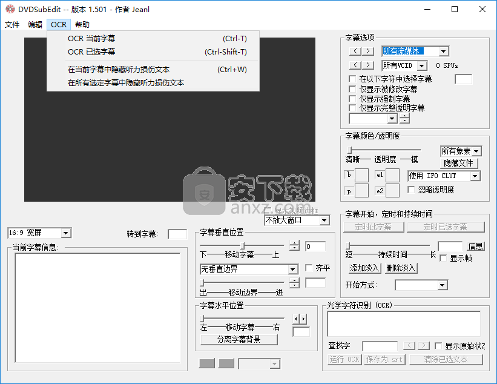The height and width of the screenshot is (384, 497).
Task: Click the 运行 OCR button
Action: (x=344, y=360)
